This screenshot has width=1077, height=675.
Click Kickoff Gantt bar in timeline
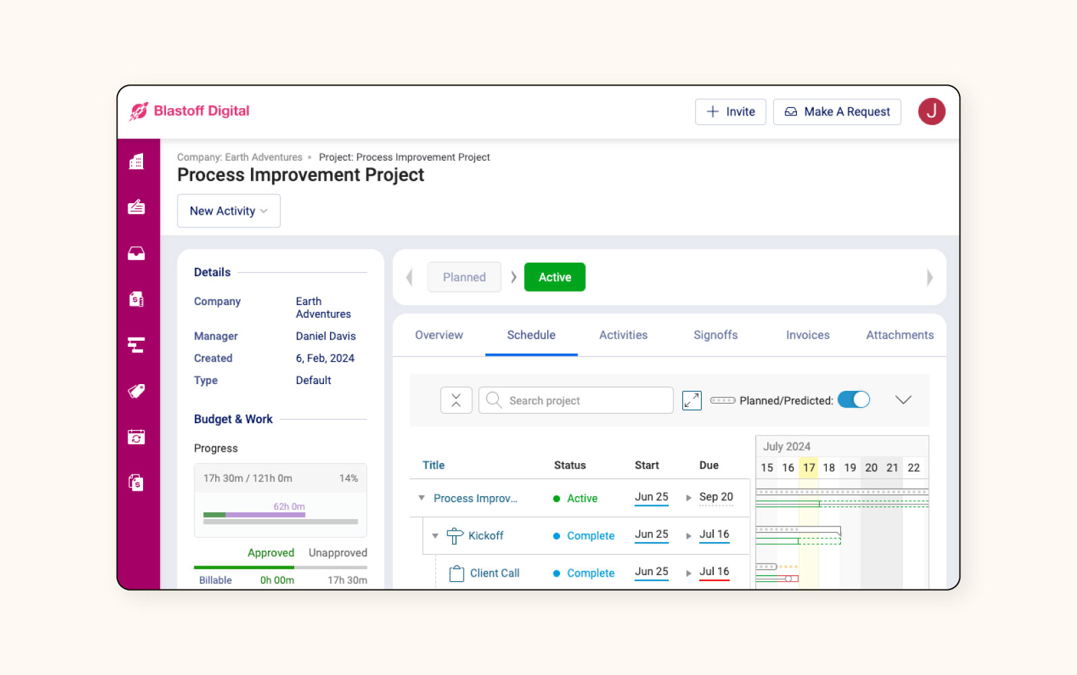pos(798,535)
